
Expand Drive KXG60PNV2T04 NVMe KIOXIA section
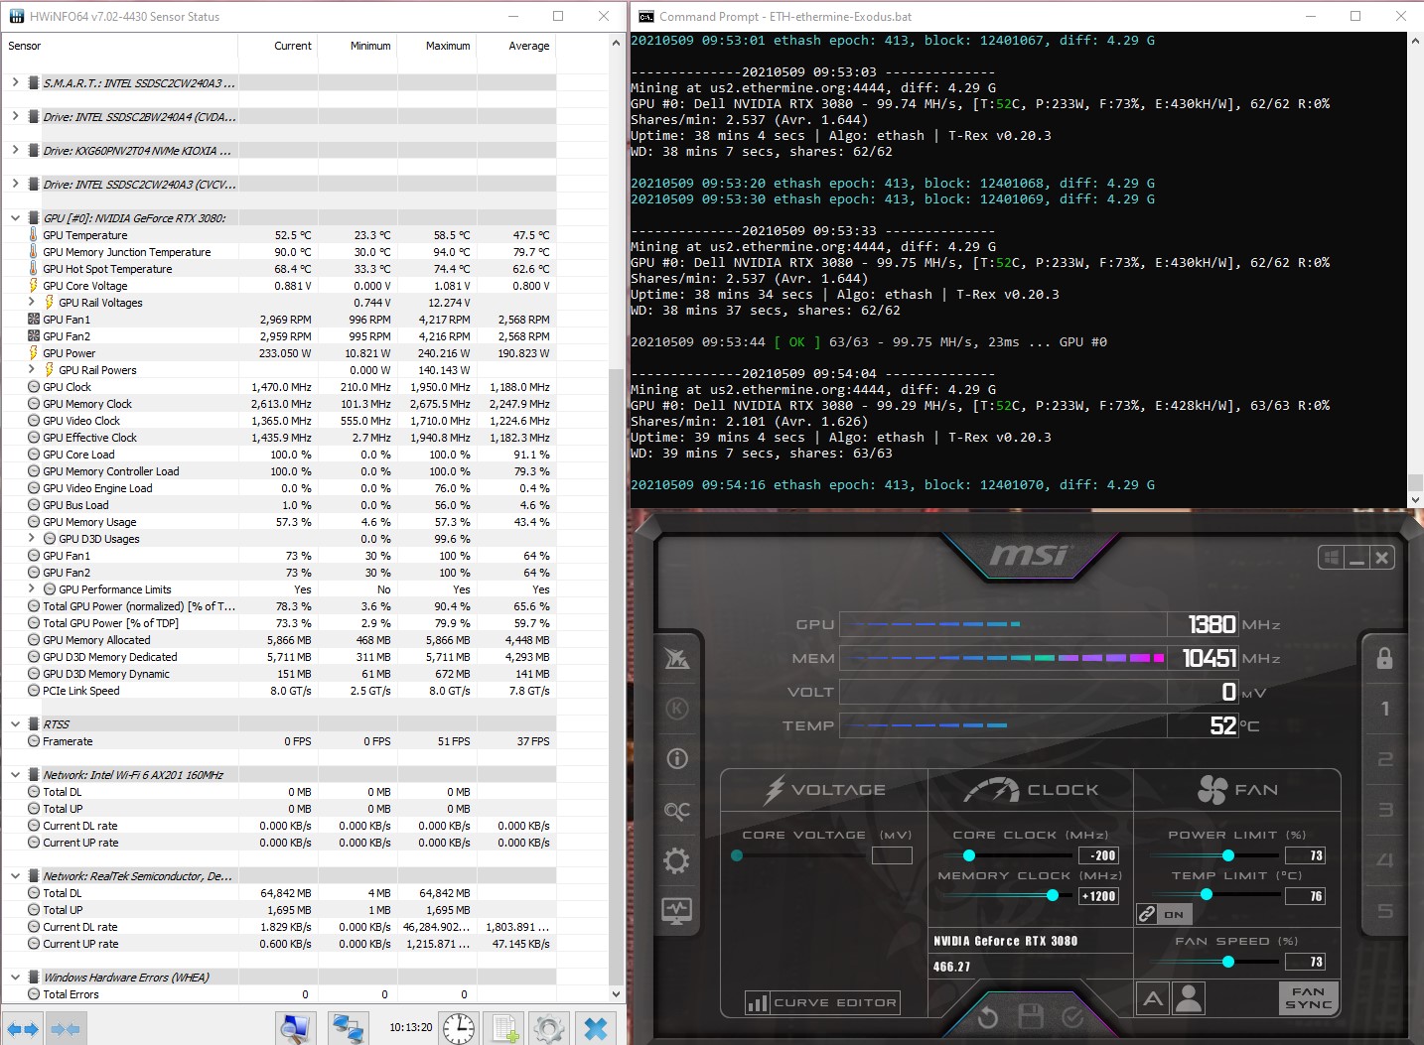tap(15, 150)
